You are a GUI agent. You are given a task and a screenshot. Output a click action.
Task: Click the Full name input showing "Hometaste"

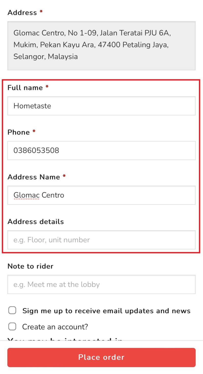(x=101, y=106)
